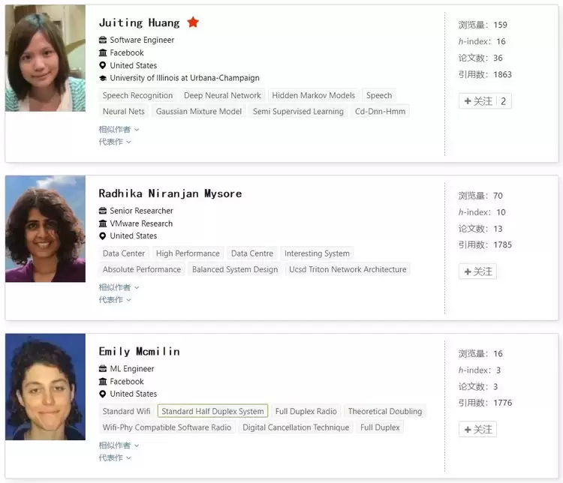Click the location pin in Radhika's profile

point(103,236)
